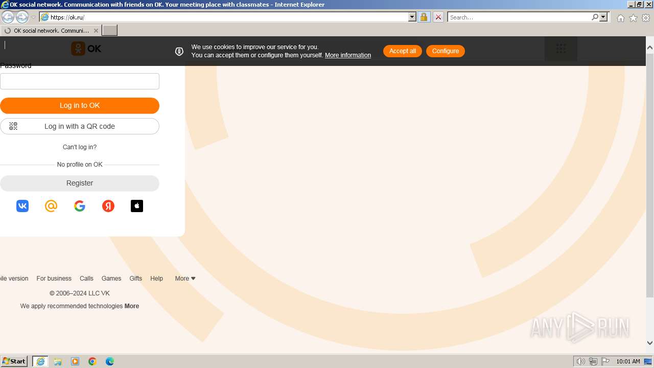Open the VK services grid icon
This screenshot has height=368, width=654.
561,49
